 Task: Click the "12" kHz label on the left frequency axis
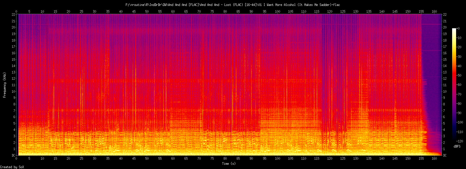13,79
